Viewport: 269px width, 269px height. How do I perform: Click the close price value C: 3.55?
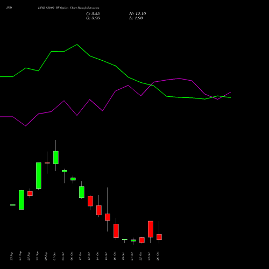click(x=93, y=14)
